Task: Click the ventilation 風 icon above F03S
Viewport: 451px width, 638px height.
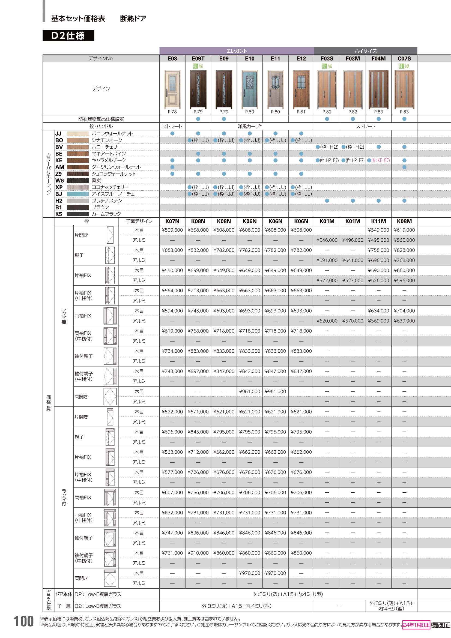Action: (327, 66)
